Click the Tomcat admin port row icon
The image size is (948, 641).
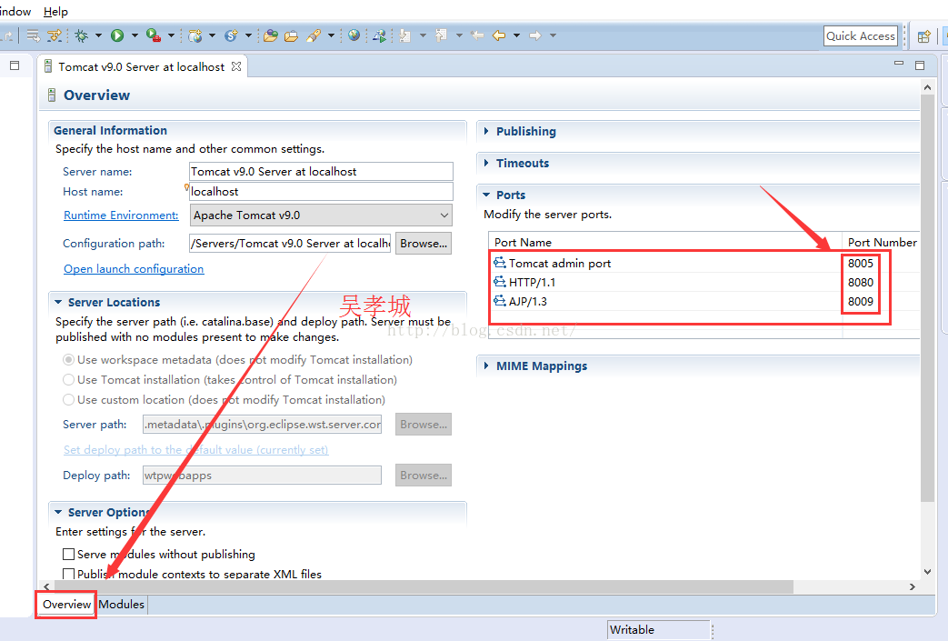click(x=499, y=263)
